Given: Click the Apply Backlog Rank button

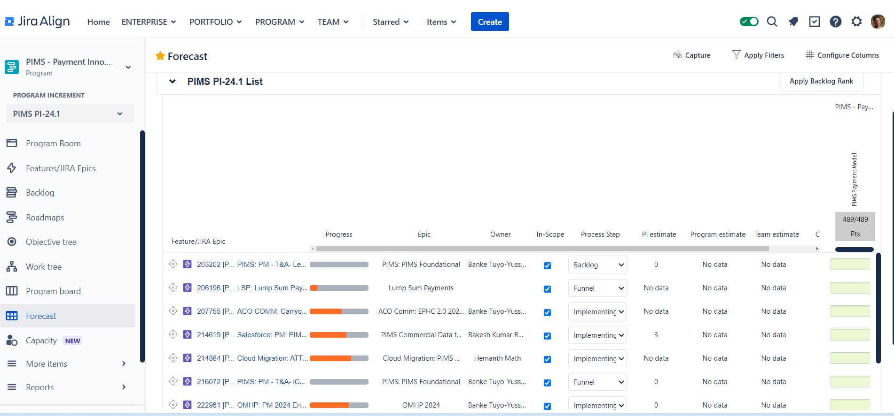Looking at the screenshot, I should pyautogui.click(x=821, y=81).
